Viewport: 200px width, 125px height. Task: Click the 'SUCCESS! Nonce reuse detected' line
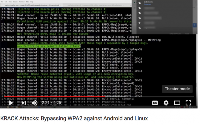(x=76, y=74)
